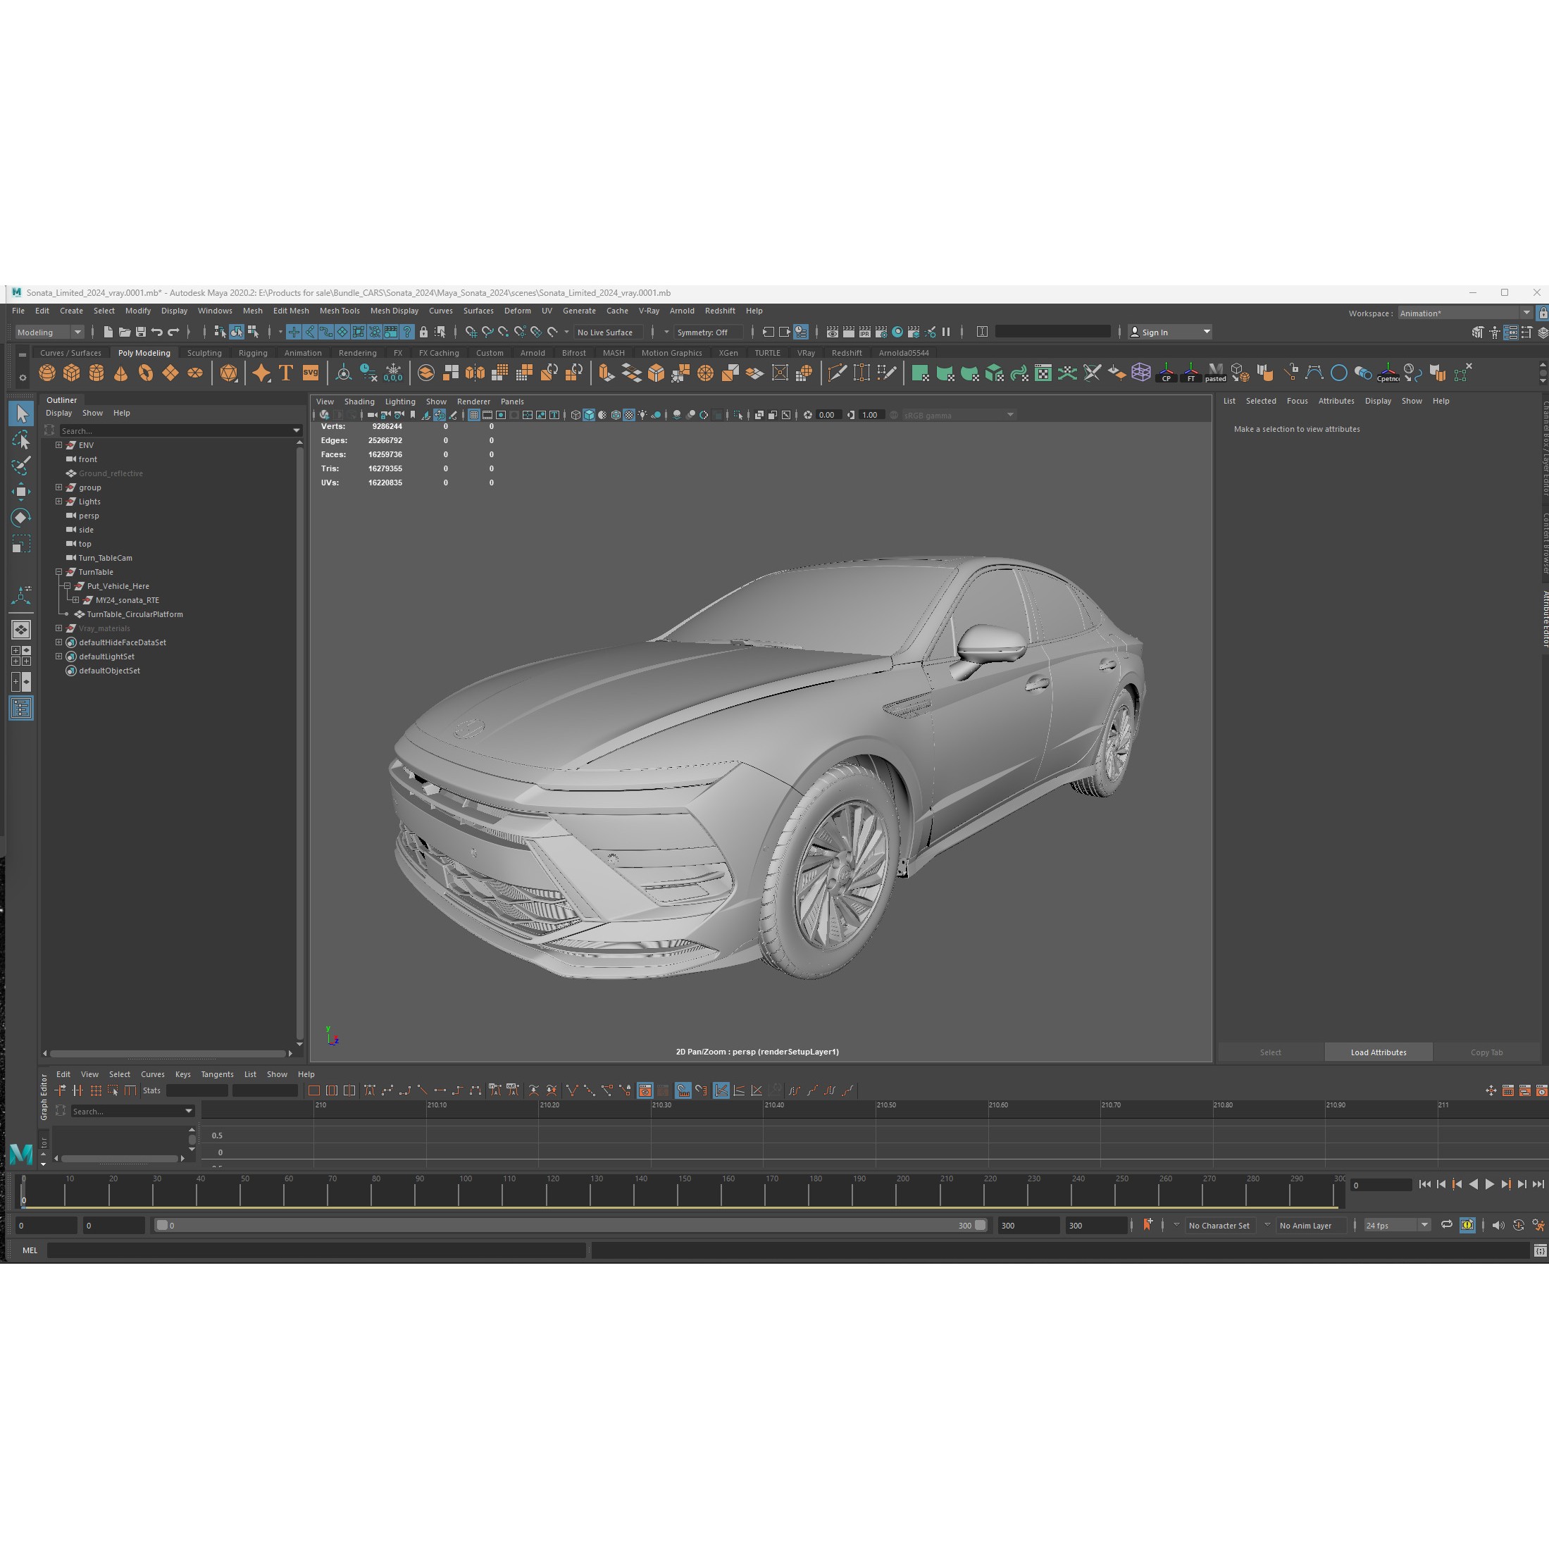Expand the Lights group in Outliner
Image resolution: width=1549 pixels, height=1549 pixels.
(x=58, y=501)
